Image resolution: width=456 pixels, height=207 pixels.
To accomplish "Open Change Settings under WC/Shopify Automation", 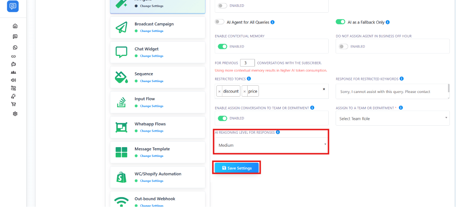I will tap(152, 181).
